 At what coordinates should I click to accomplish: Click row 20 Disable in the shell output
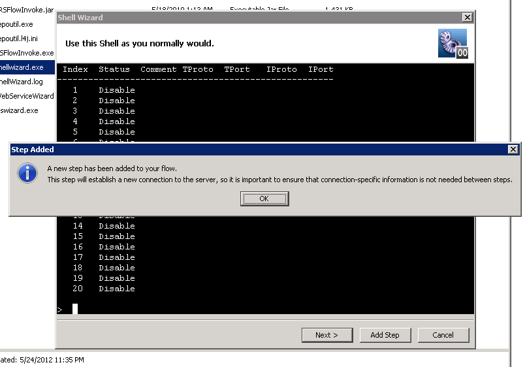116,289
